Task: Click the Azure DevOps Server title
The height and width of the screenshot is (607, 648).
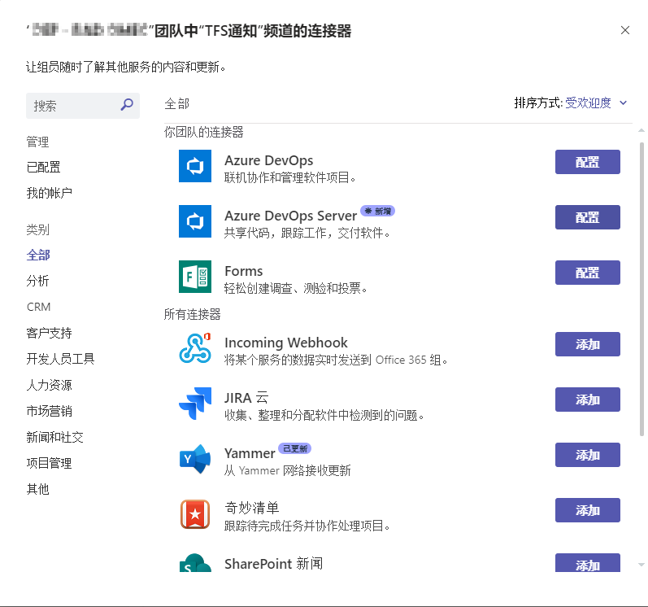Action: coord(290,216)
